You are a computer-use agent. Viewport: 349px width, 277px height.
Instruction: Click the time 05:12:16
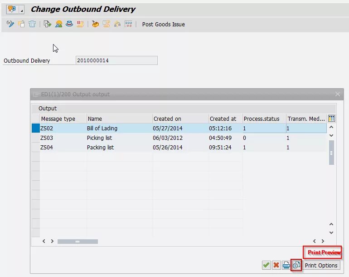point(220,128)
